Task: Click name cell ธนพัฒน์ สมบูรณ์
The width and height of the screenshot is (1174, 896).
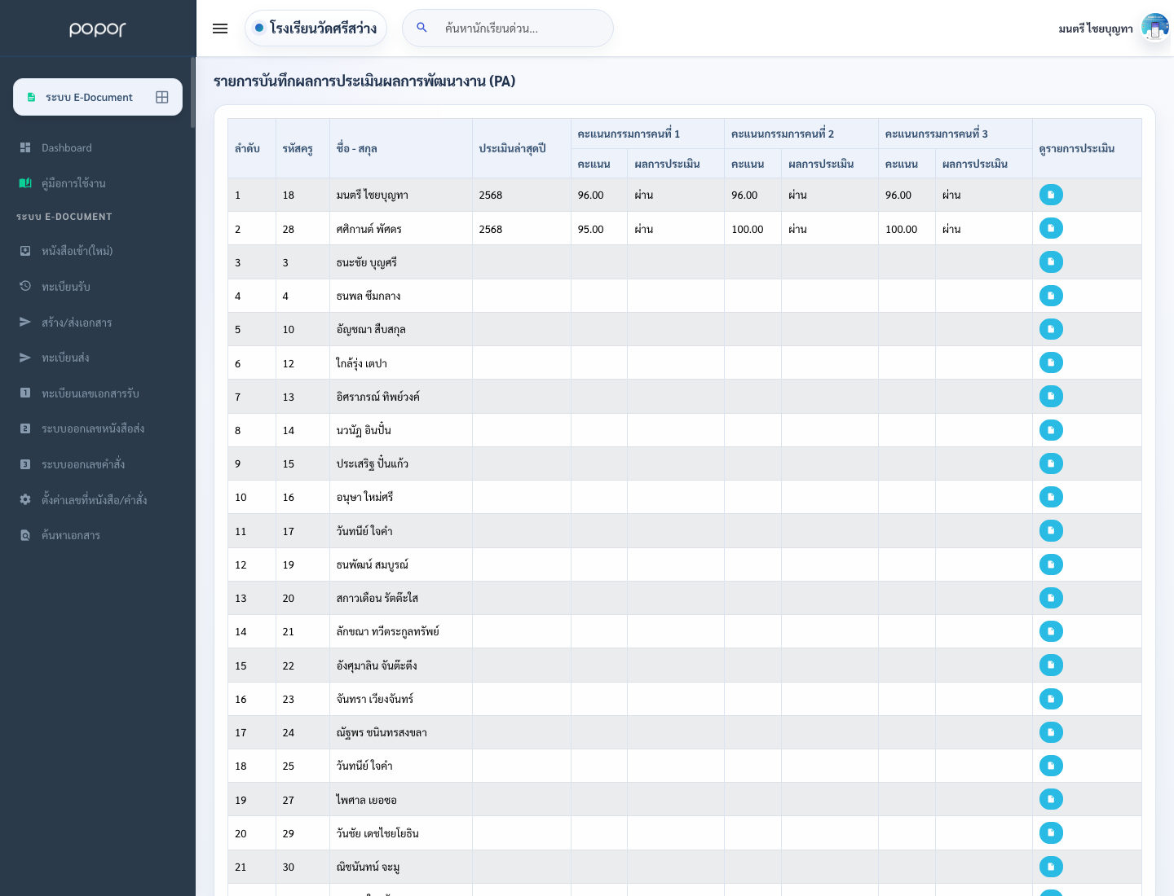Action: coord(401,564)
